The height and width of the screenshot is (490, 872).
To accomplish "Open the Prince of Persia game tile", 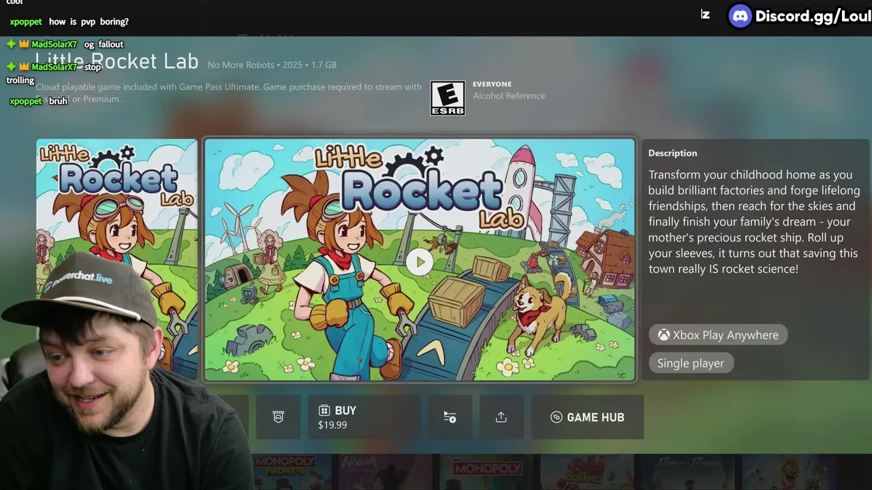I will click(687, 472).
